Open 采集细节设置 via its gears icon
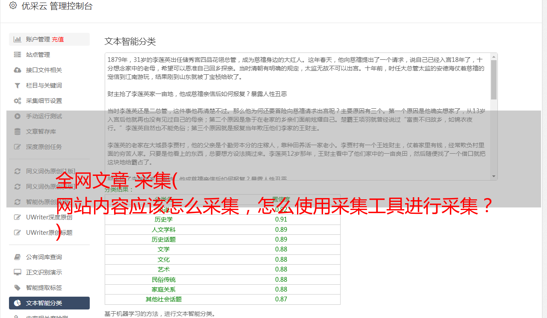The image size is (547, 318). [18, 101]
